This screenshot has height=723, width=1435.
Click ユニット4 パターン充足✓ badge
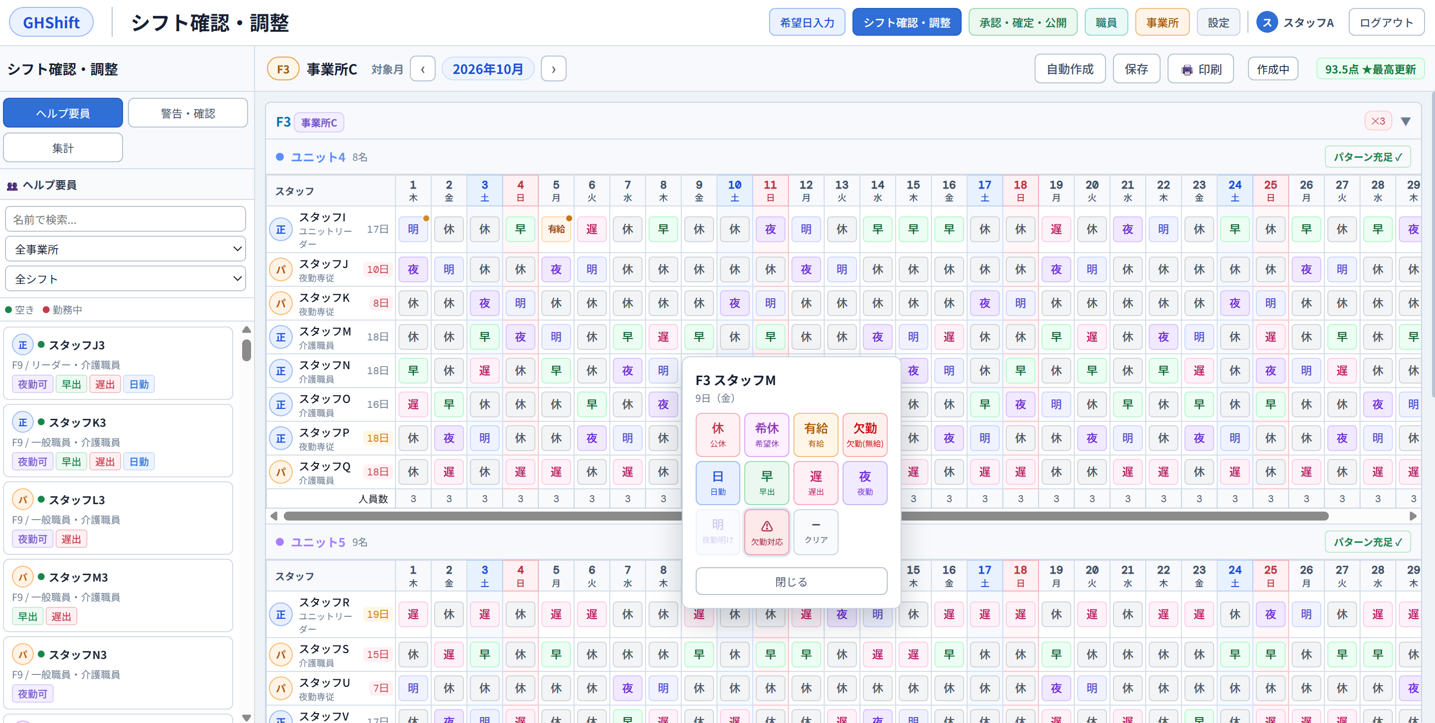coord(1368,157)
